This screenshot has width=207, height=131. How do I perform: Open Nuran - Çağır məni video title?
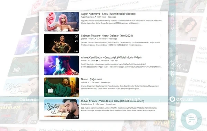(91, 79)
